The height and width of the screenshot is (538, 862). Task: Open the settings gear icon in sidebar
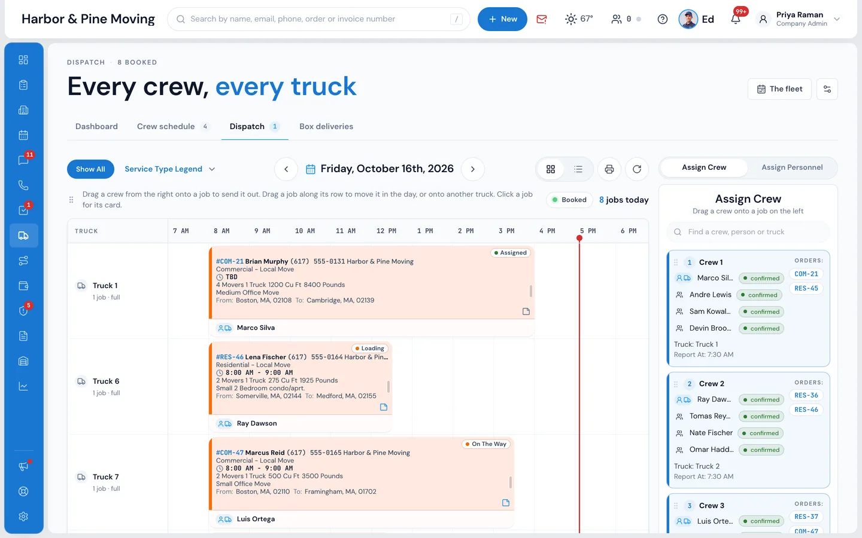[23, 516]
